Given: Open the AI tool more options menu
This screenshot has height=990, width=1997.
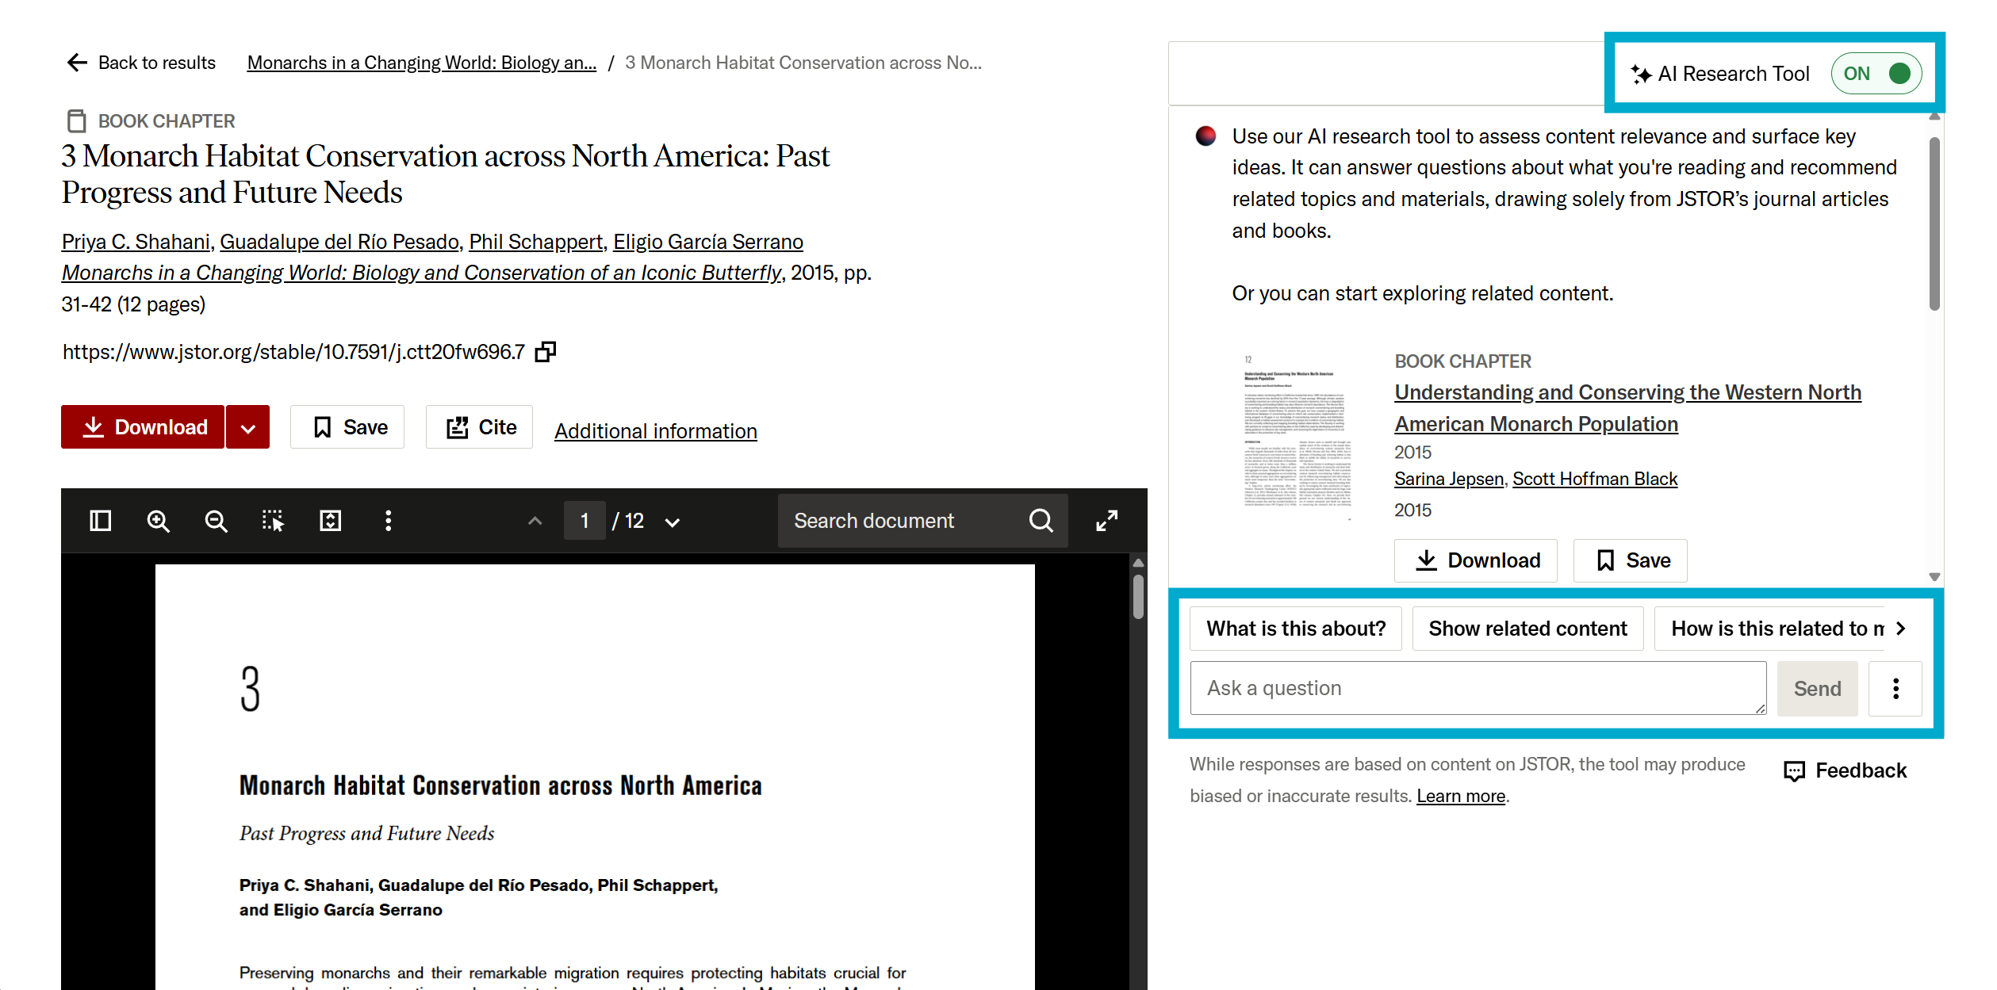Looking at the screenshot, I should (1895, 689).
